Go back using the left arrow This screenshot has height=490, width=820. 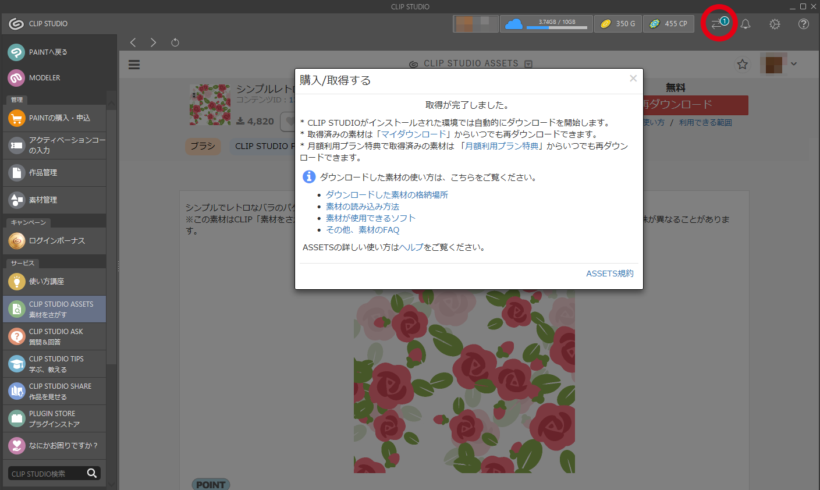click(x=133, y=42)
